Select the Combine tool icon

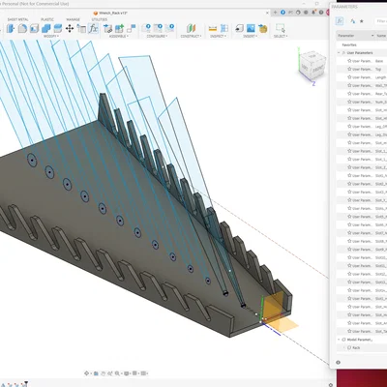[46, 28]
